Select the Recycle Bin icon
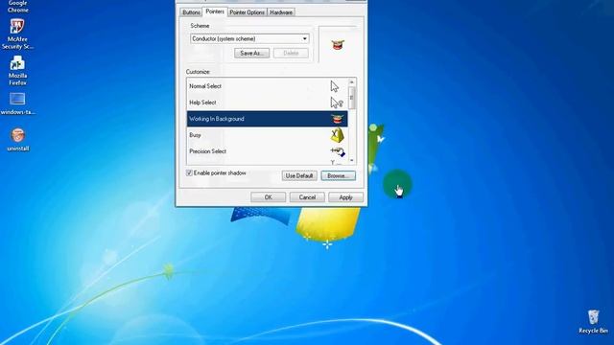614x345 pixels. (593, 322)
